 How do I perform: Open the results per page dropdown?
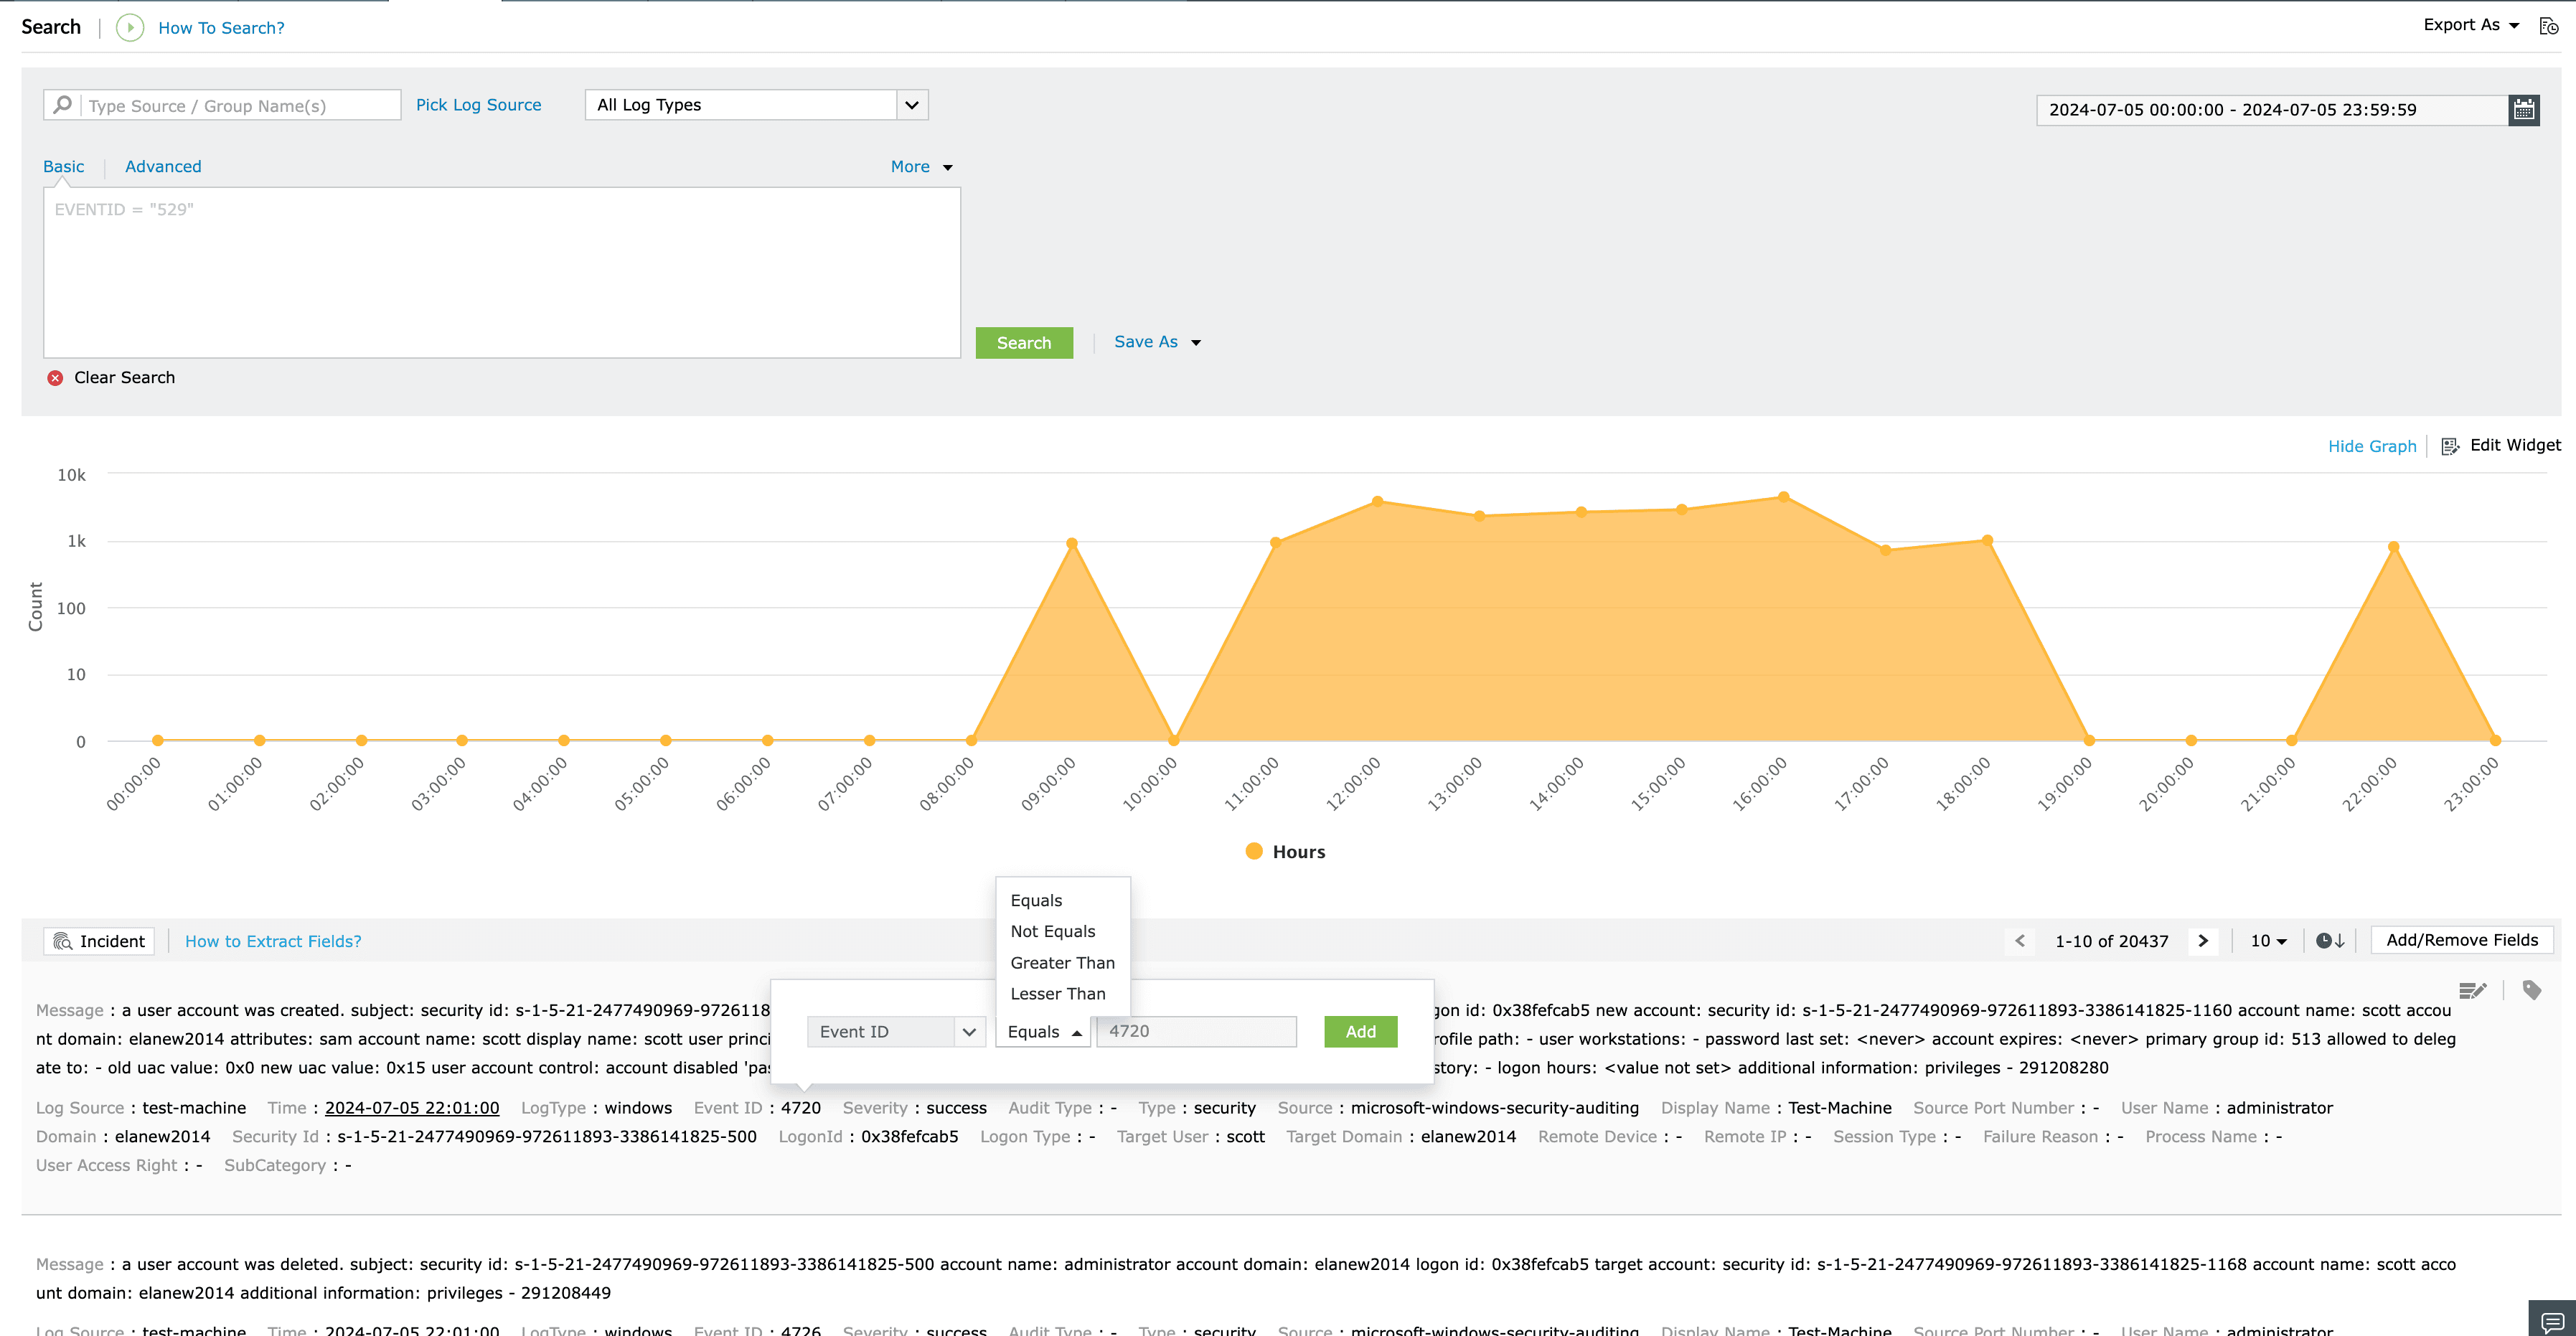[x=2268, y=941]
